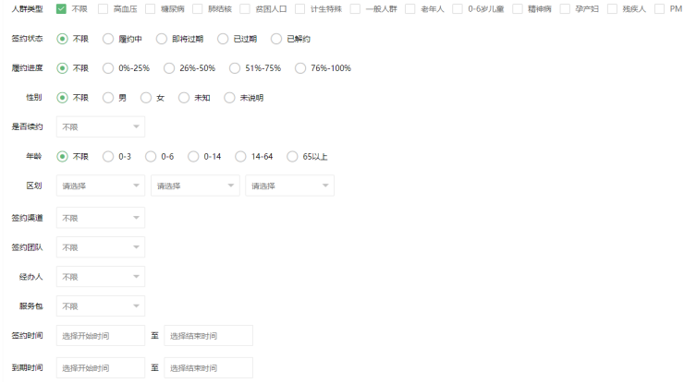The image size is (684, 383).
Task: Enable the 老年人 checkbox
Action: click(x=410, y=9)
